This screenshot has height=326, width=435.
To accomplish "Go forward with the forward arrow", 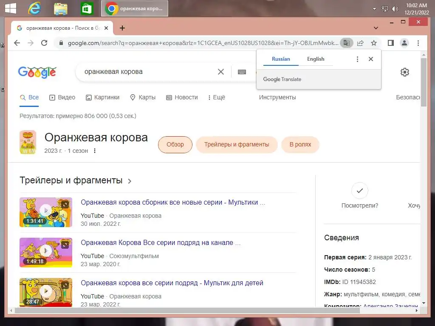I will click(31, 43).
